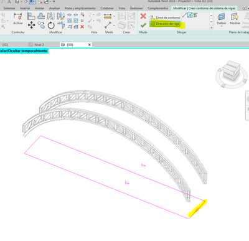Click the Mostrar work plane icon
This screenshot has width=249, height=241.
click(x=235, y=19)
